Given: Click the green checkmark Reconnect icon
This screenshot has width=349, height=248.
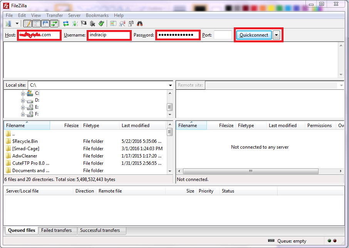Looking at the screenshot, I should [x=101, y=23].
